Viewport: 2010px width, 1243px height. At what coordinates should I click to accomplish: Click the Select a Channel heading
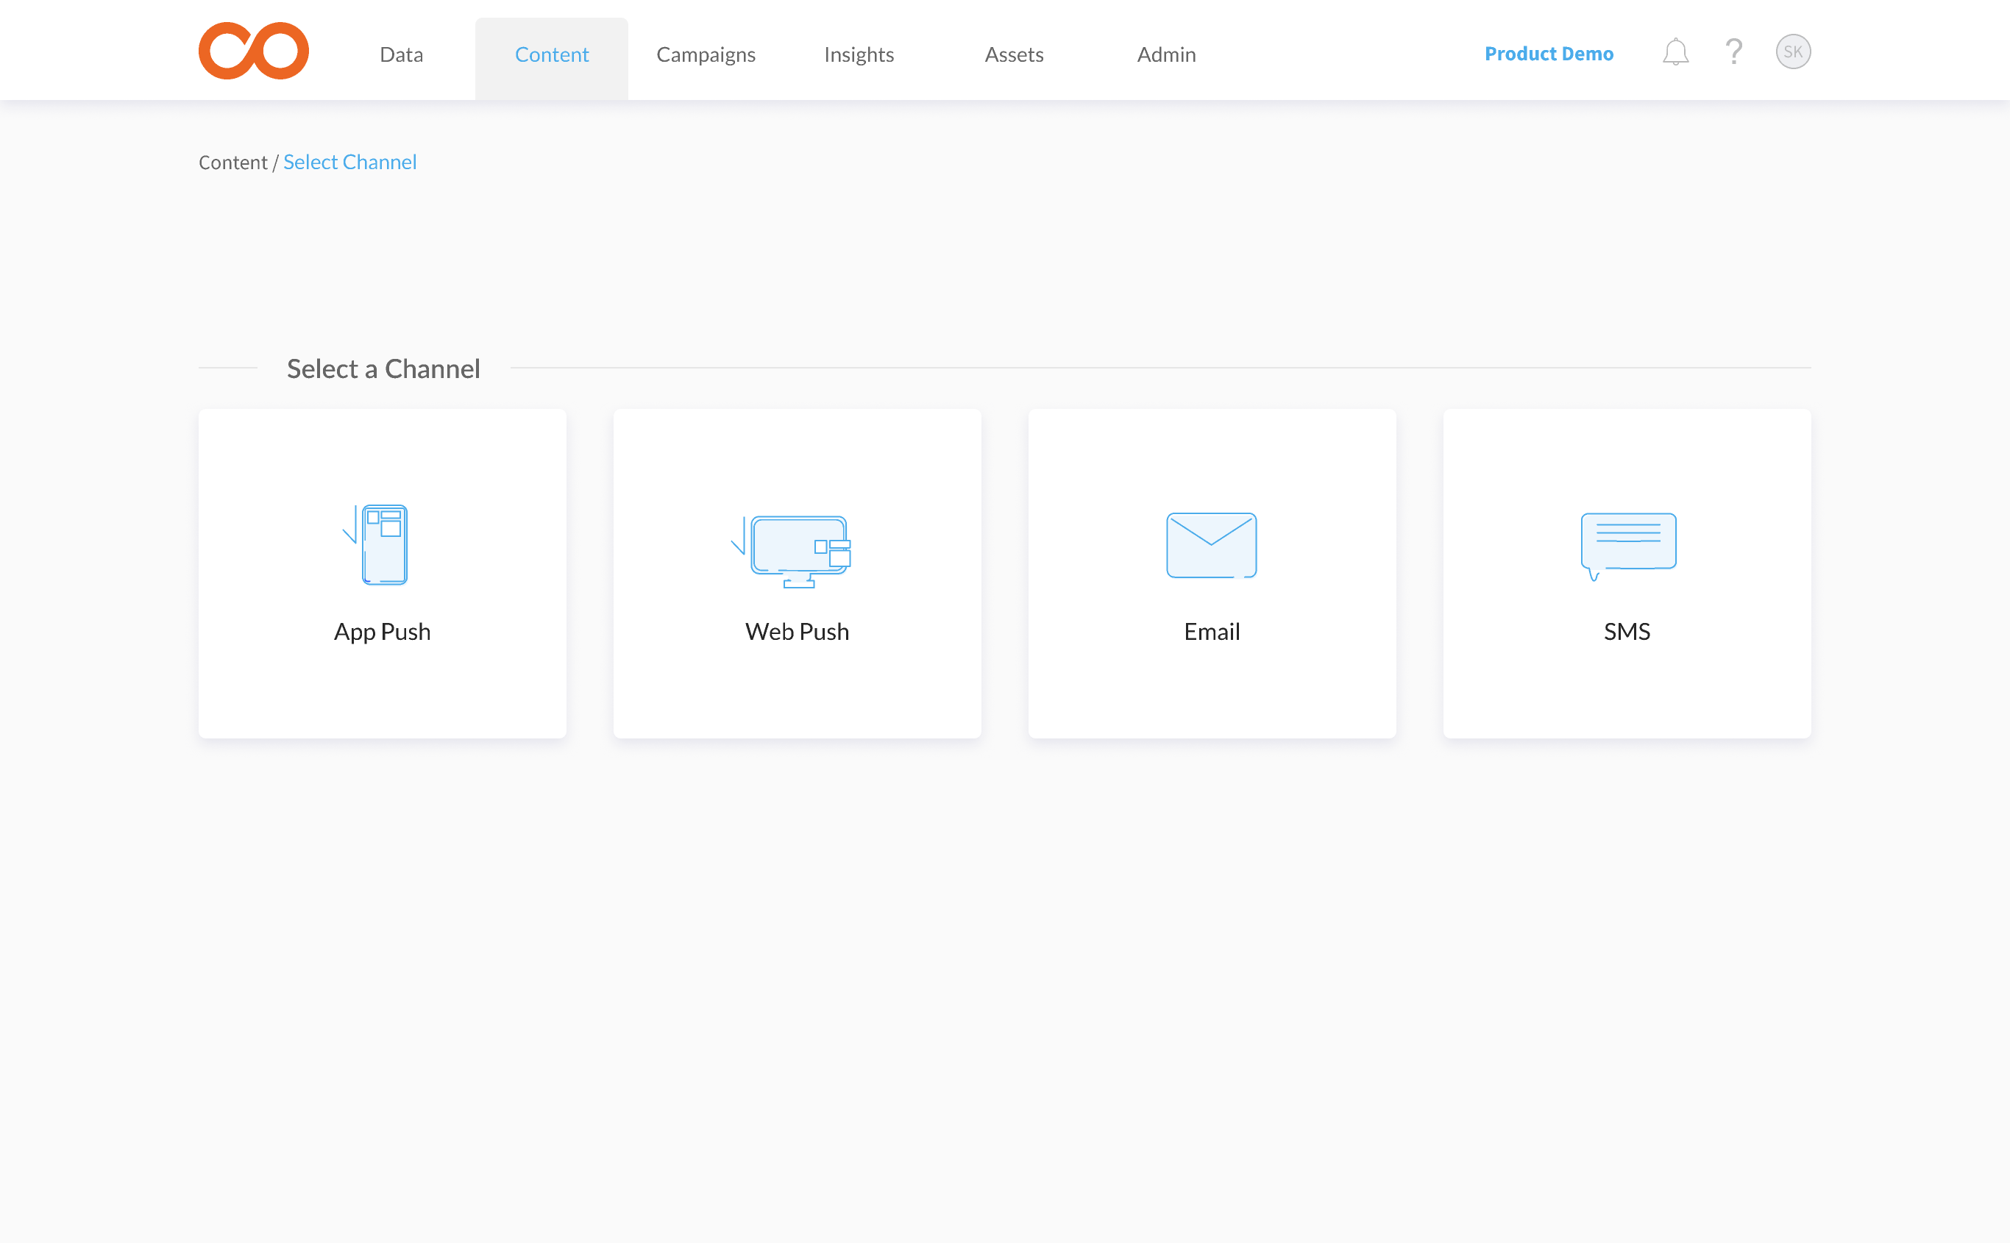pos(383,368)
